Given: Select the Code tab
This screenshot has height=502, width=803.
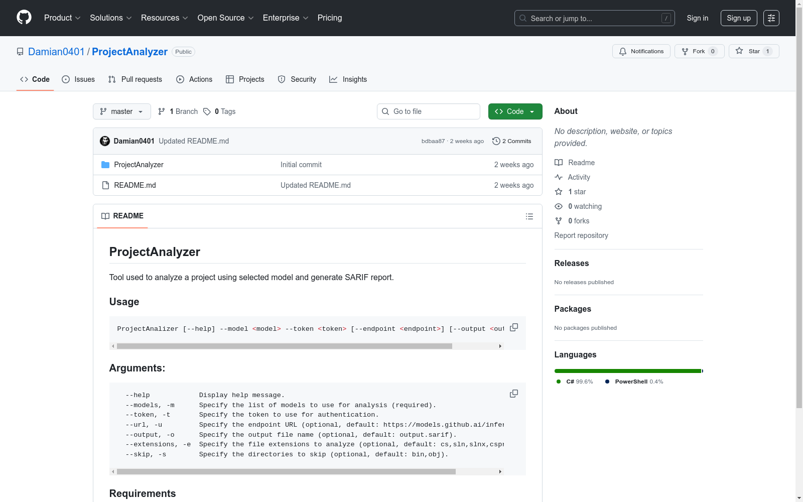Looking at the screenshot, I should coord(35,79).
